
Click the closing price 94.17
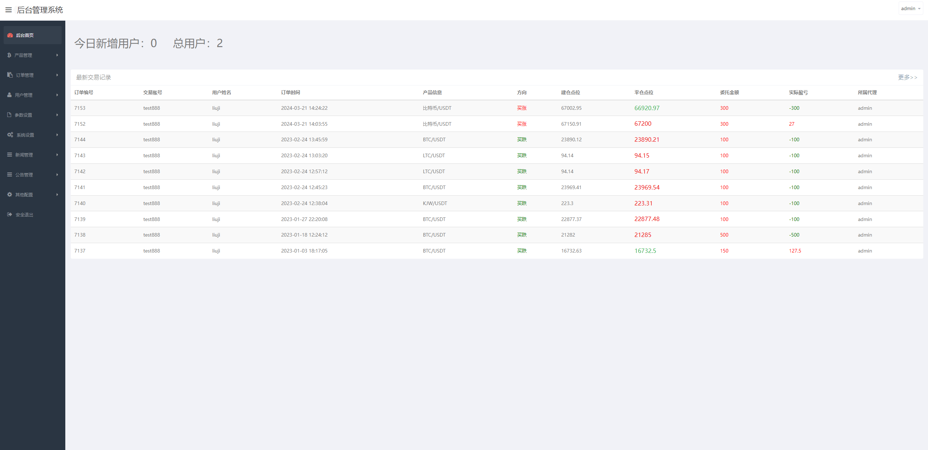tap(641, 171)
